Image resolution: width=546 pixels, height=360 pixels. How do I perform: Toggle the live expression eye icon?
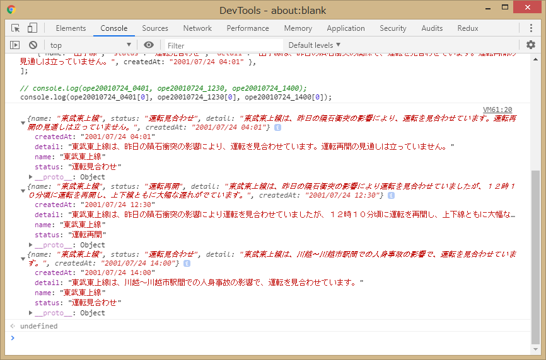tap(149, 45)
